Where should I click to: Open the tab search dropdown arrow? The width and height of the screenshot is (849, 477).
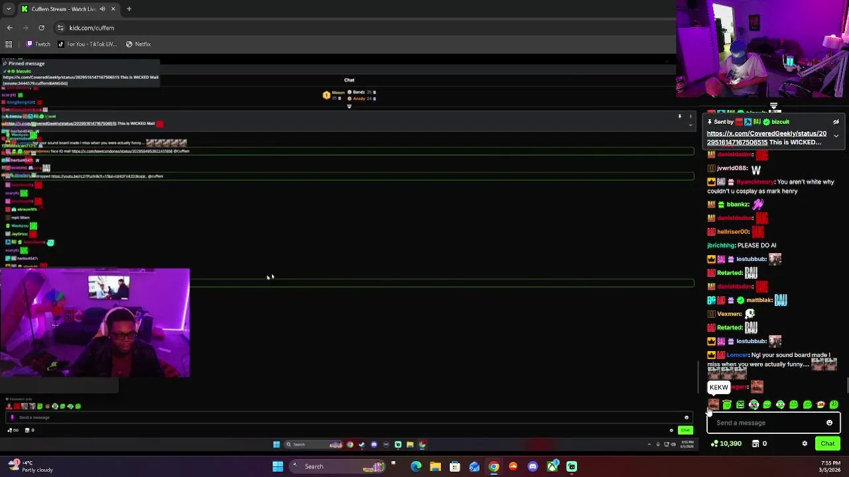pyautogui.click(x=9, y=9)
